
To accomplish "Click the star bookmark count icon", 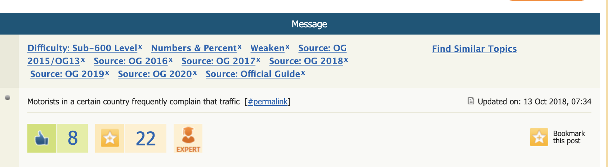I will coord(109,138).
